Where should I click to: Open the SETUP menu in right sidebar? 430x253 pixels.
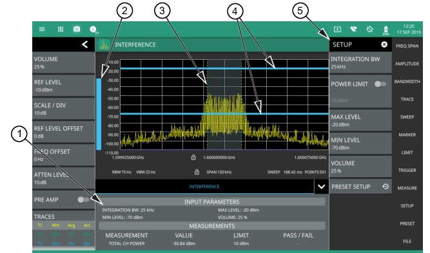[407, 206]
